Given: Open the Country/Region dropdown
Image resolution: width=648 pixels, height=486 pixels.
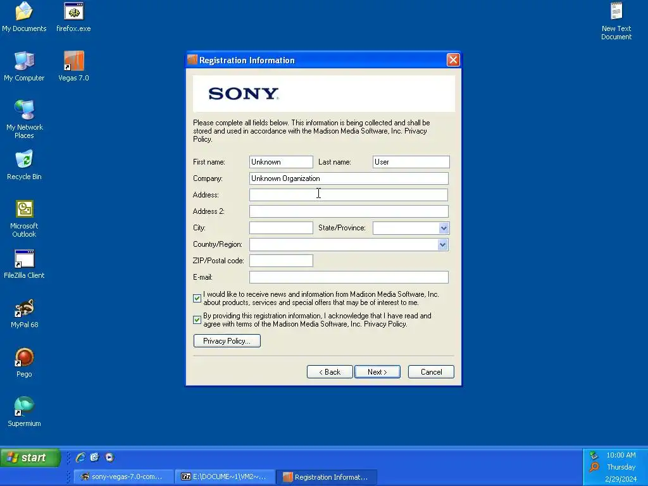Looking at the screenshot, I should pos(442,244).
